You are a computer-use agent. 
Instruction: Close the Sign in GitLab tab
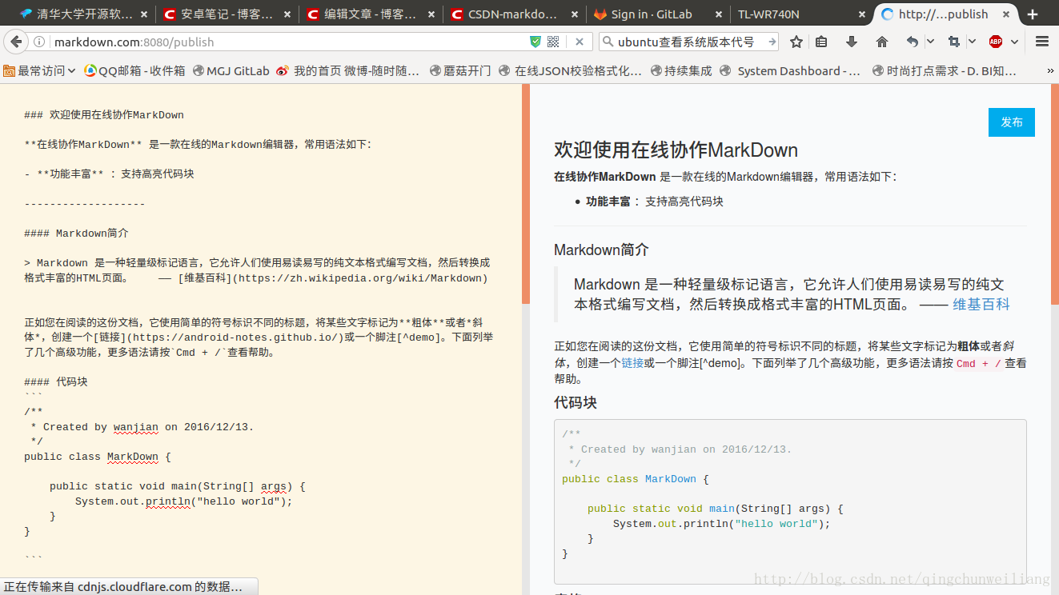coord(719,14)
